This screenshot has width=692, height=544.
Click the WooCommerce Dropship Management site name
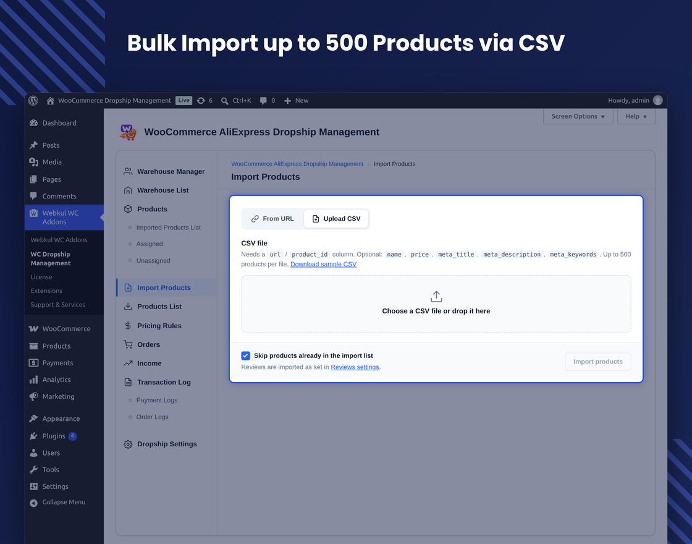click(x=115, y=100)
